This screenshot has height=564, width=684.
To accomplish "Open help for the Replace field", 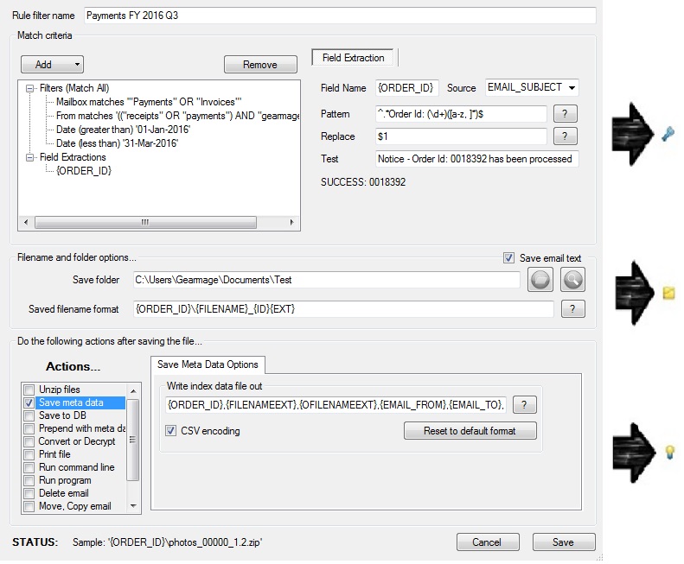I will point(565,136).
